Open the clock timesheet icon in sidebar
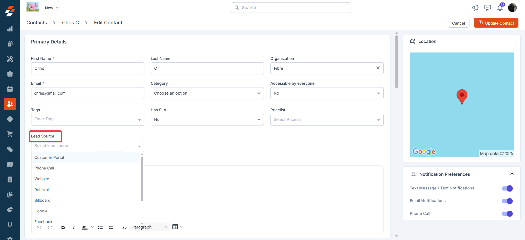The height and width of the screenshot is (240, 525). [10, 119]
